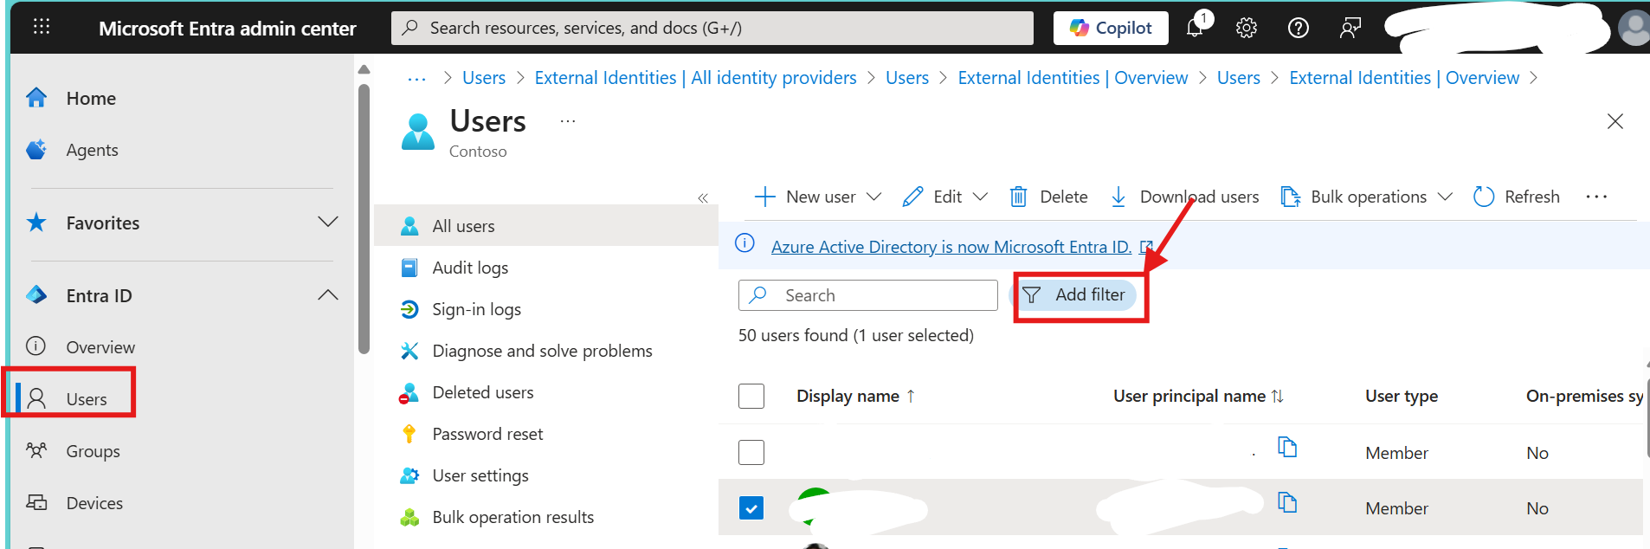Expand the Bulk operations dropdown arrow
This screenshot has width=1650, height=549.
(x=1445, y=197)
